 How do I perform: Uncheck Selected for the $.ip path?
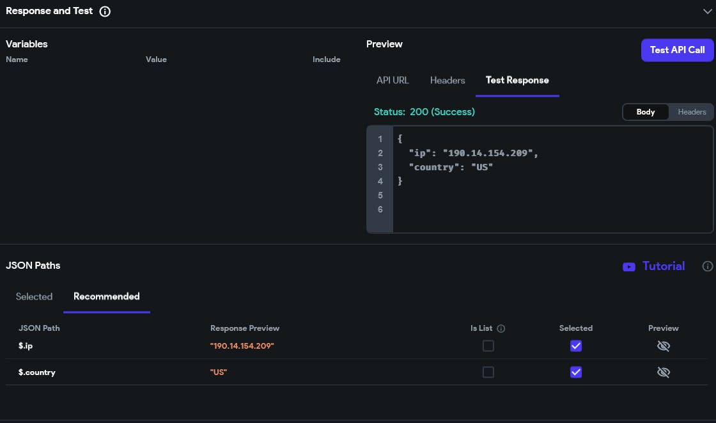click(576, 346)
